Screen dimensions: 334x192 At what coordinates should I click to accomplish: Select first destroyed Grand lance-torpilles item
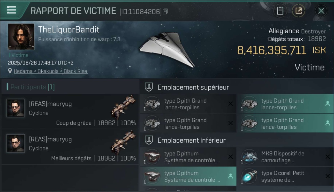point(188,104)
